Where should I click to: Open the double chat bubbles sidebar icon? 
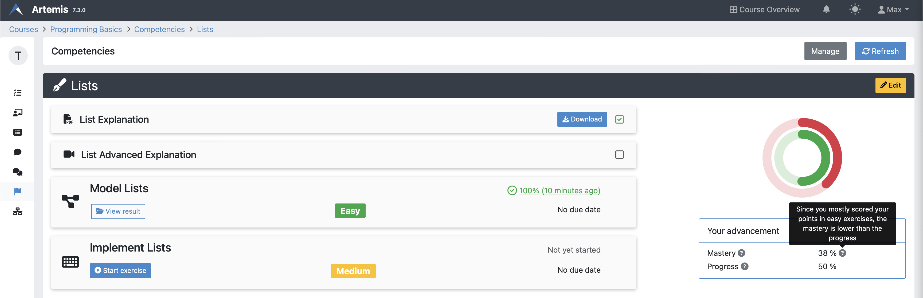pyautogui.click(x=18, y=172)
